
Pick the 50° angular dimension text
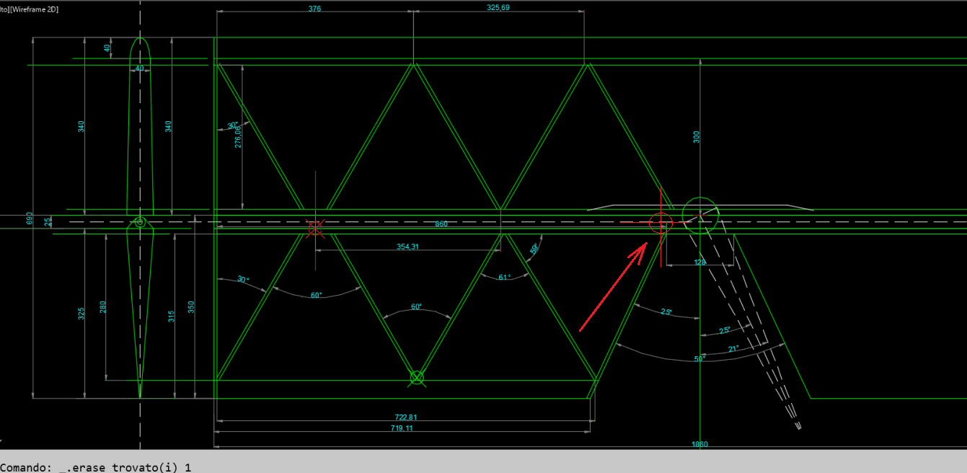[x=699, y=358]
